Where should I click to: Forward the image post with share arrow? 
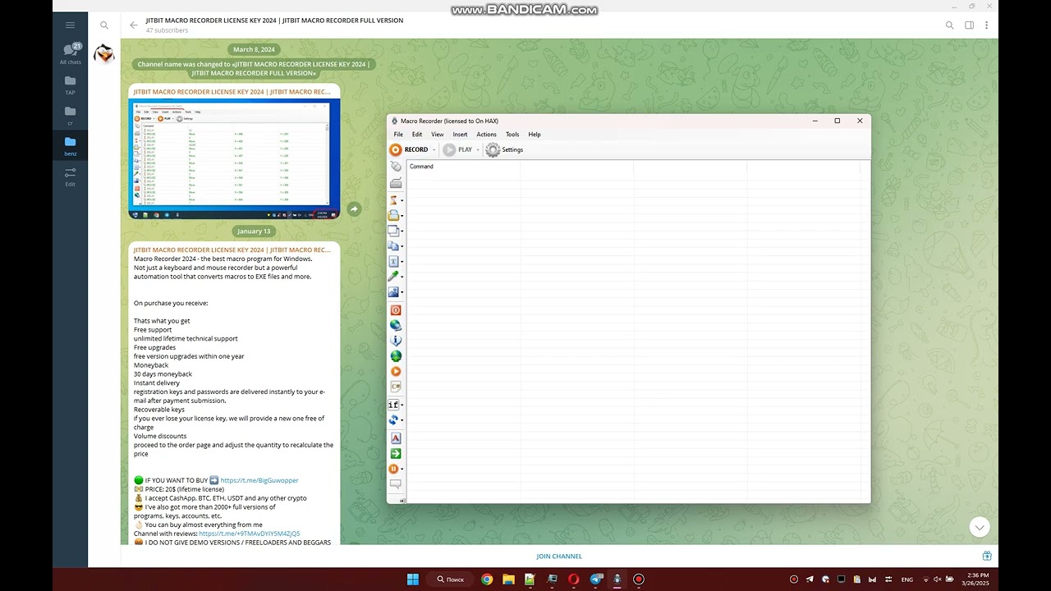point(354,209)
